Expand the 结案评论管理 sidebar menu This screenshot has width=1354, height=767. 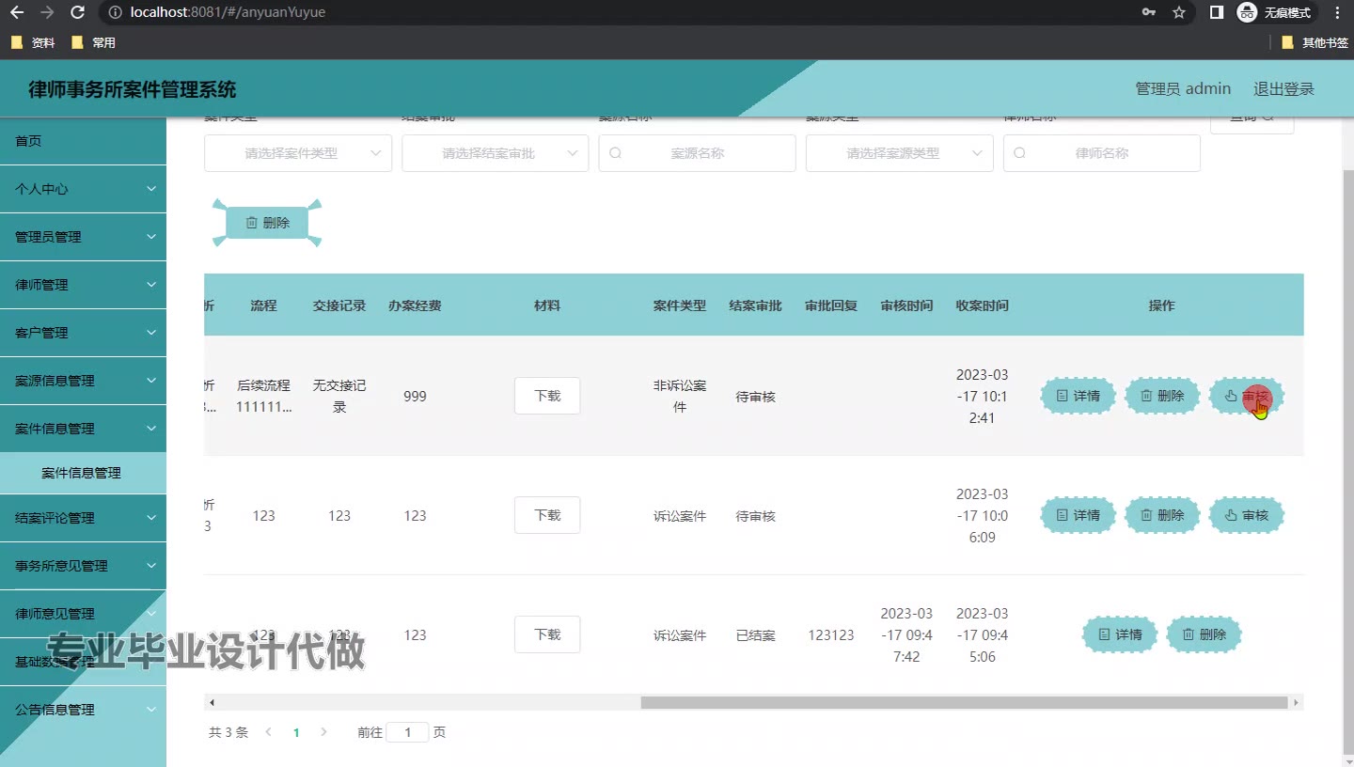pyautogui.click(x=83, y=518)
